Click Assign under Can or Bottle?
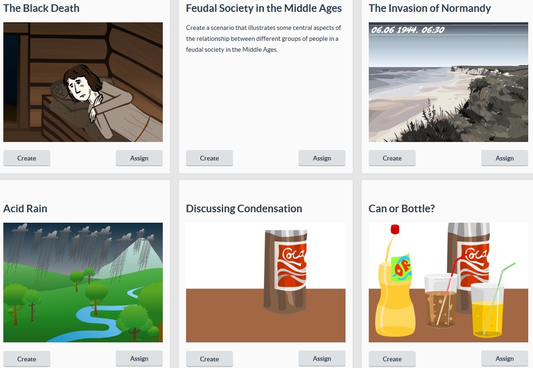533x368 pixels. tap(505, 359)
